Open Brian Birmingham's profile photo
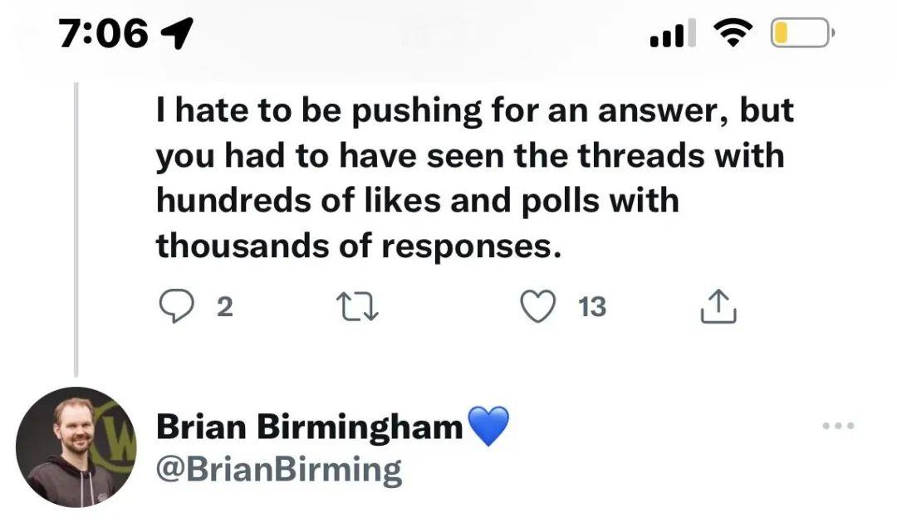The width and height of the screenshot is (897, 532). point(76,447)
